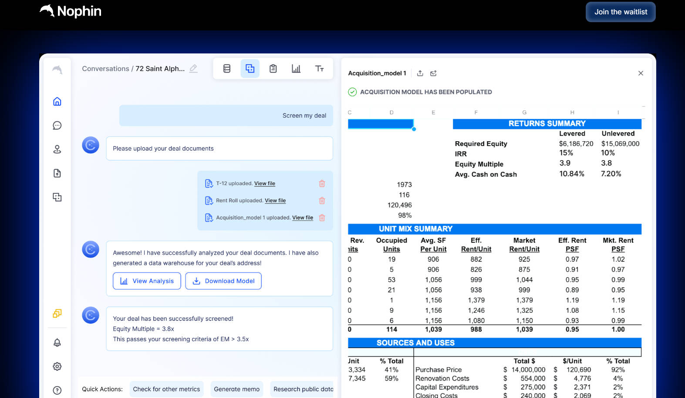Choose the Generate memo quick action
685x398 pixels.
click(236, 389)
